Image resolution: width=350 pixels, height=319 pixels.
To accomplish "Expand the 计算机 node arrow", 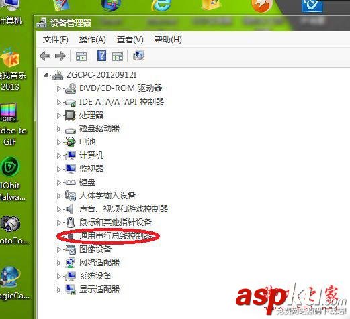I will click(58, 155).
